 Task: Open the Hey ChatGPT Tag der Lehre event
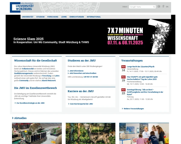142,78
